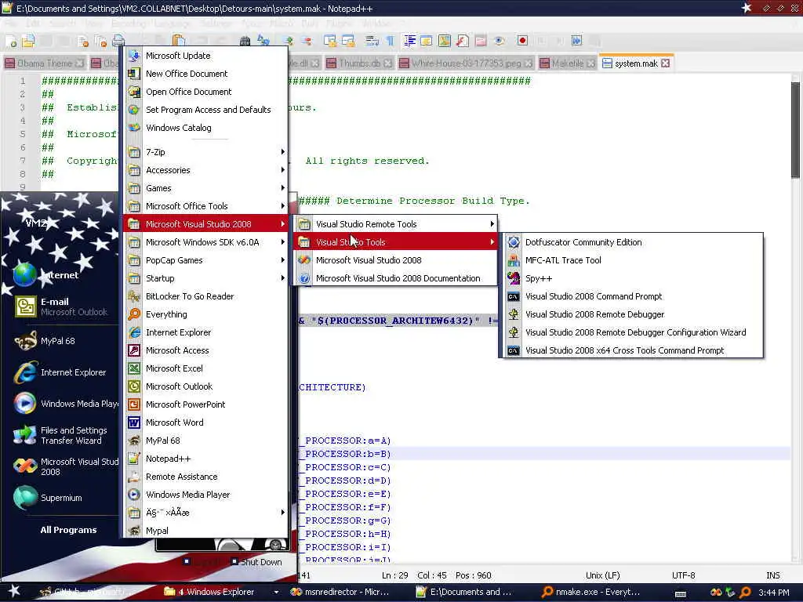
Task: Switch to the Obama Theme tab
Action: pyautogui.click(x=44, y=63)
